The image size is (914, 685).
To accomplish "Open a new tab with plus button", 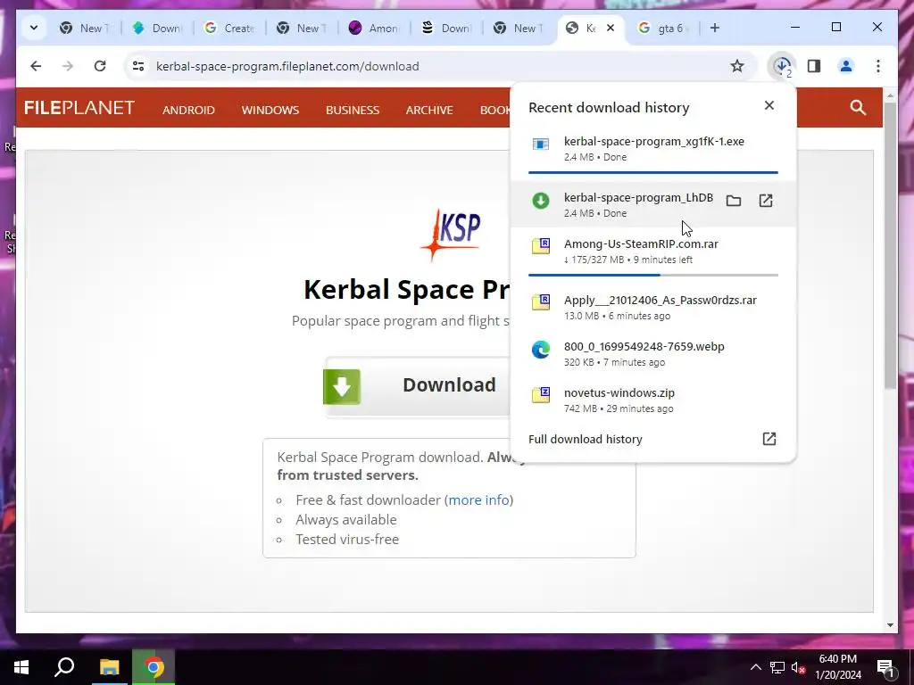I will [715, 28].
